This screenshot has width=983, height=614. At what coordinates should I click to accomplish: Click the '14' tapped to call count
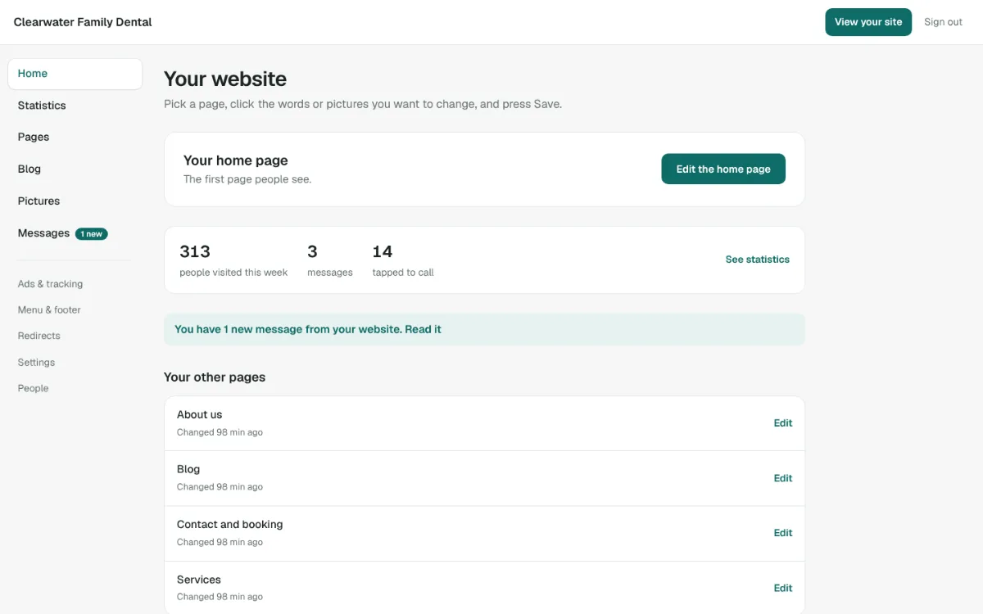pos(383,251)
